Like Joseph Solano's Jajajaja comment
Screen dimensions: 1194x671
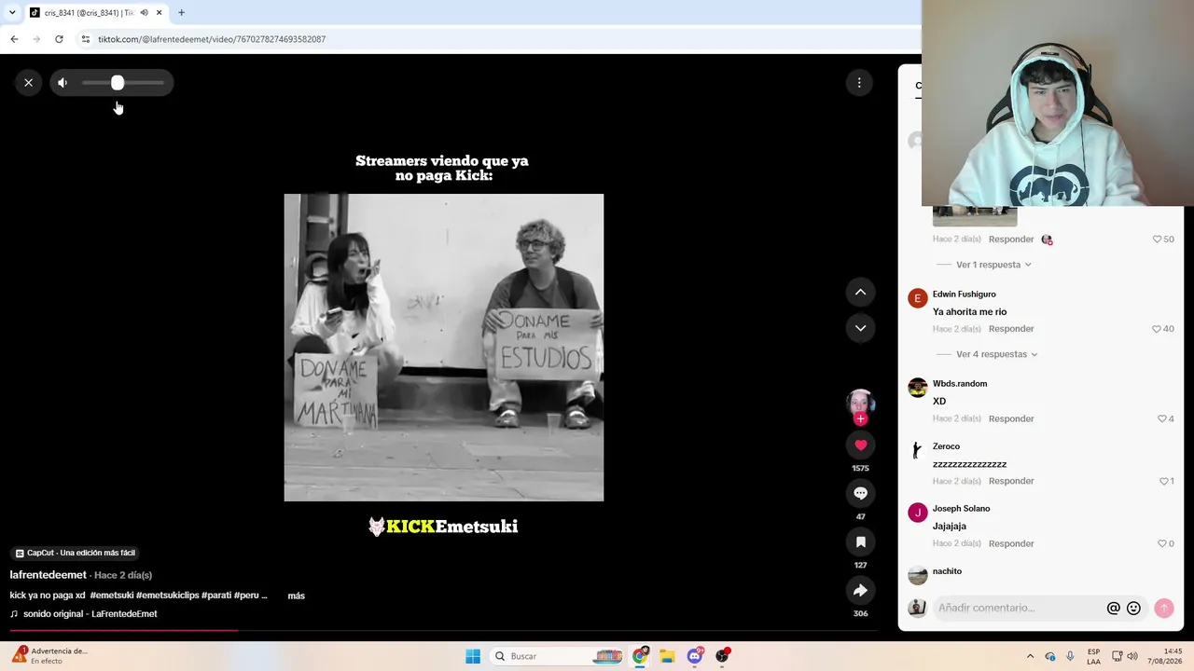(1162, 543)
